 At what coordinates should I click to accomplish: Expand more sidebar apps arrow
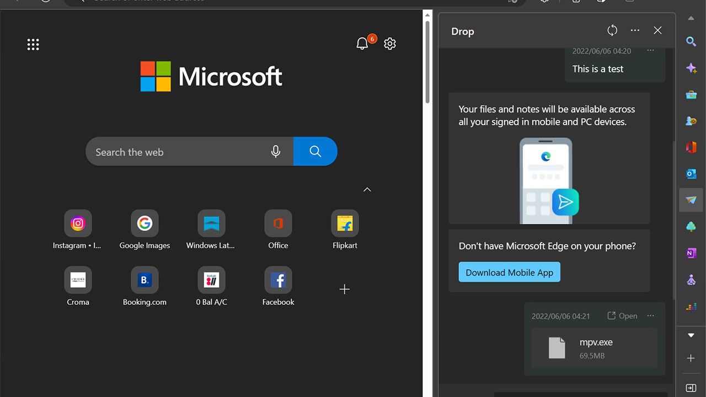[691, 335]
